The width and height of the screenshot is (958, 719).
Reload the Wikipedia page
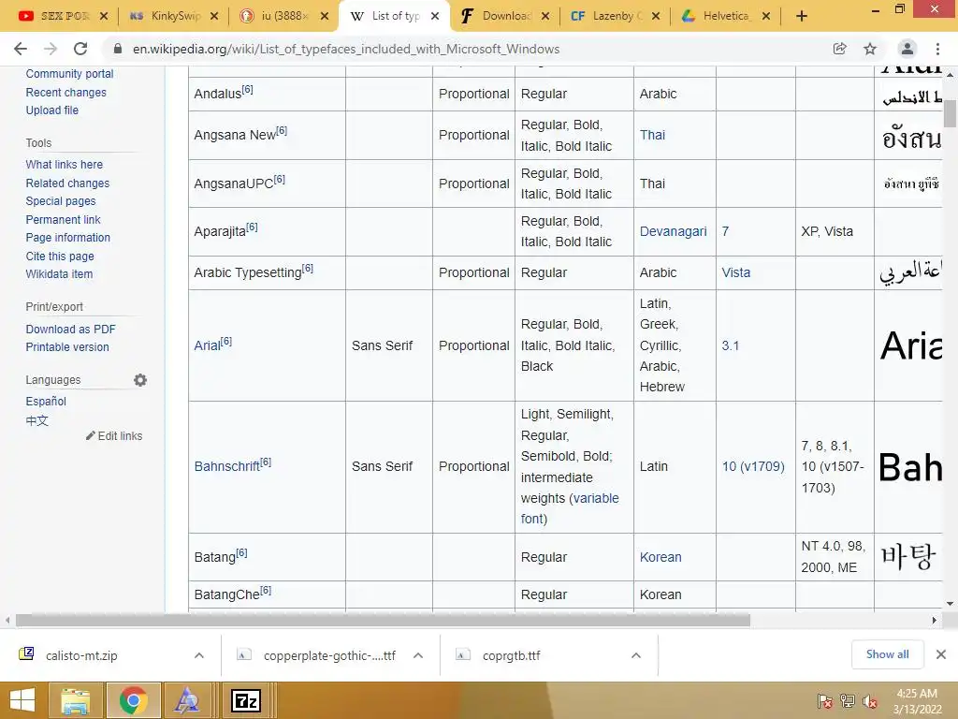pyautogui.click(x=80, y=49)
